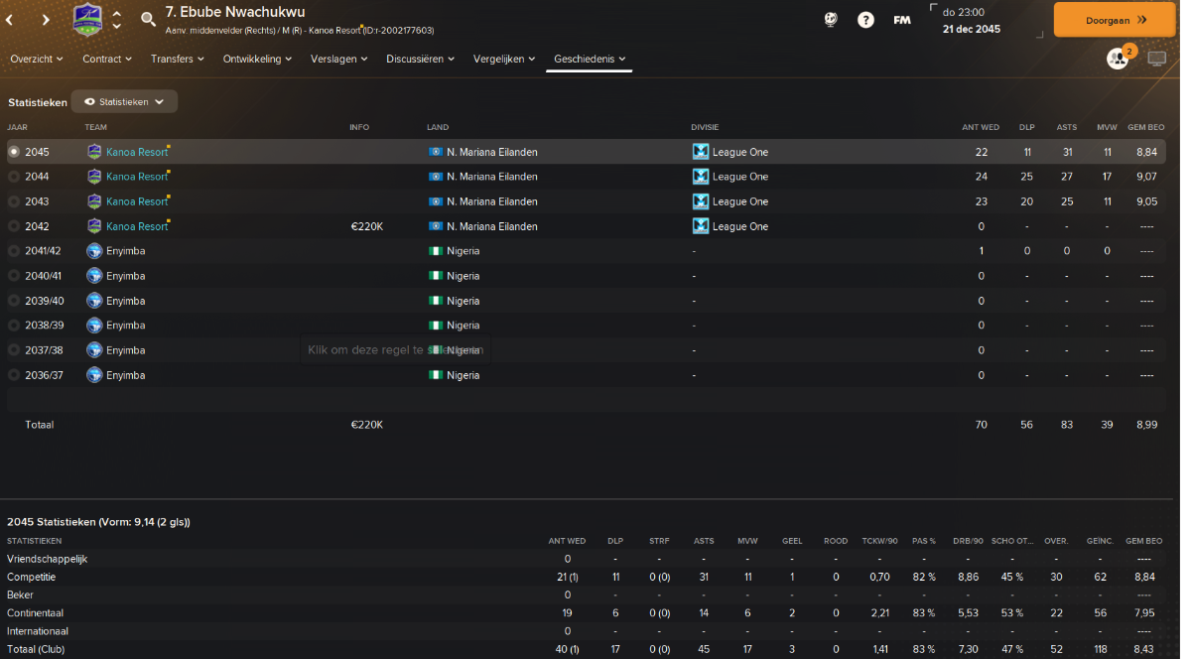Expand the Ontwikkeling dropdown menu
This screenshot has height=659, width=1191.
pos(258,59)
